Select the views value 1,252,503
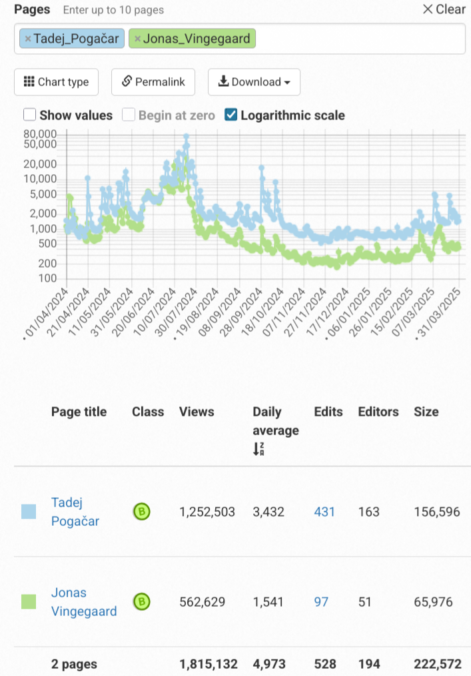The image size is (471, 676). point(207,512)
